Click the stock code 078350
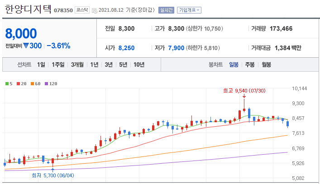The image size is (320, 184). (x=63, y=10)
